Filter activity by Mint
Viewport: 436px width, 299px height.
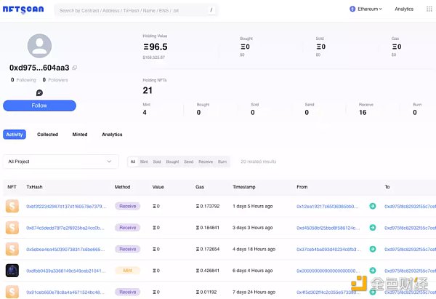click(x=144, y=162)
